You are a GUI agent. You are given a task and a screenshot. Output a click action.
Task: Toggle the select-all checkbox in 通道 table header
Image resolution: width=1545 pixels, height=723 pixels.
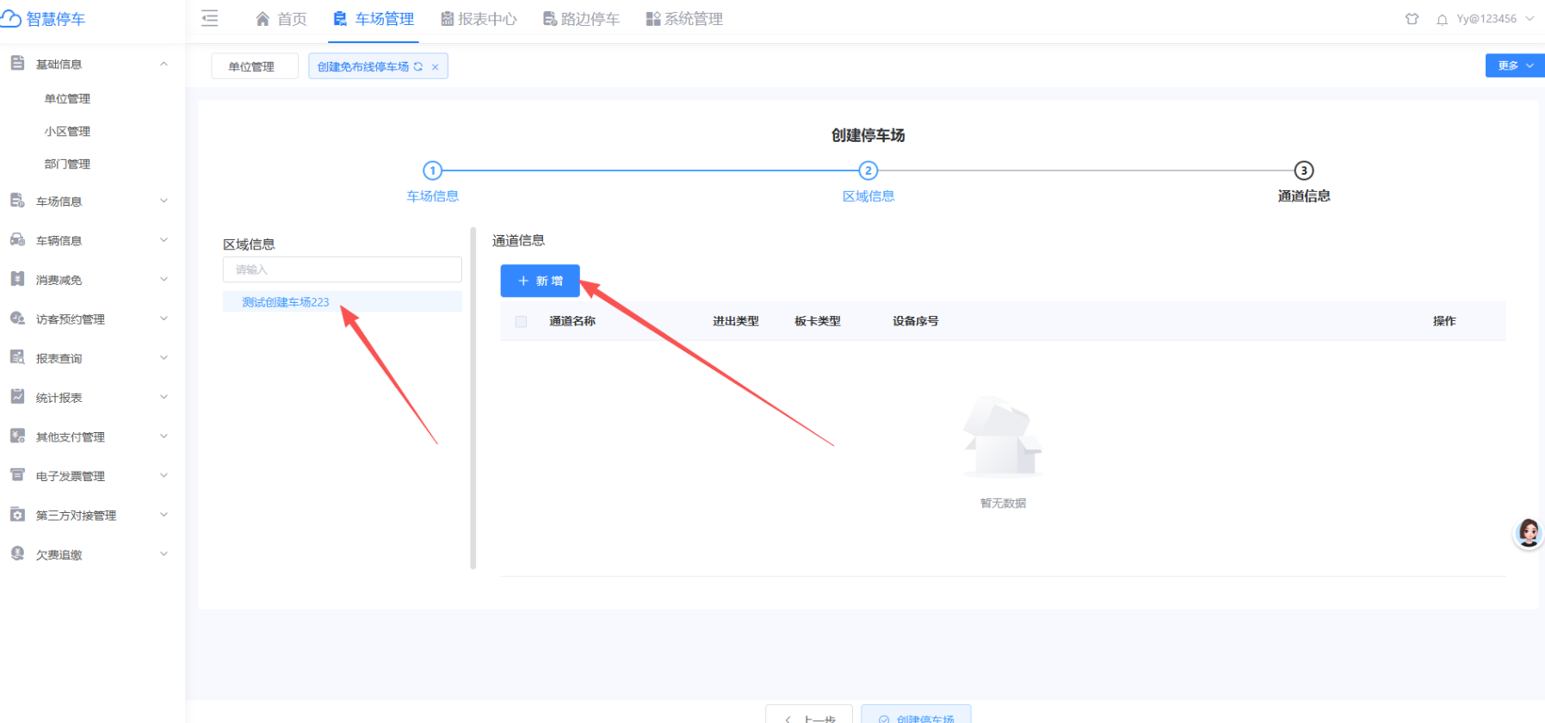pos(521,321)
